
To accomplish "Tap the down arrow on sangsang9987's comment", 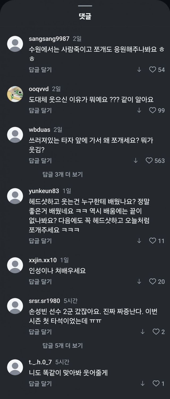I will click(x=139, y=70).
